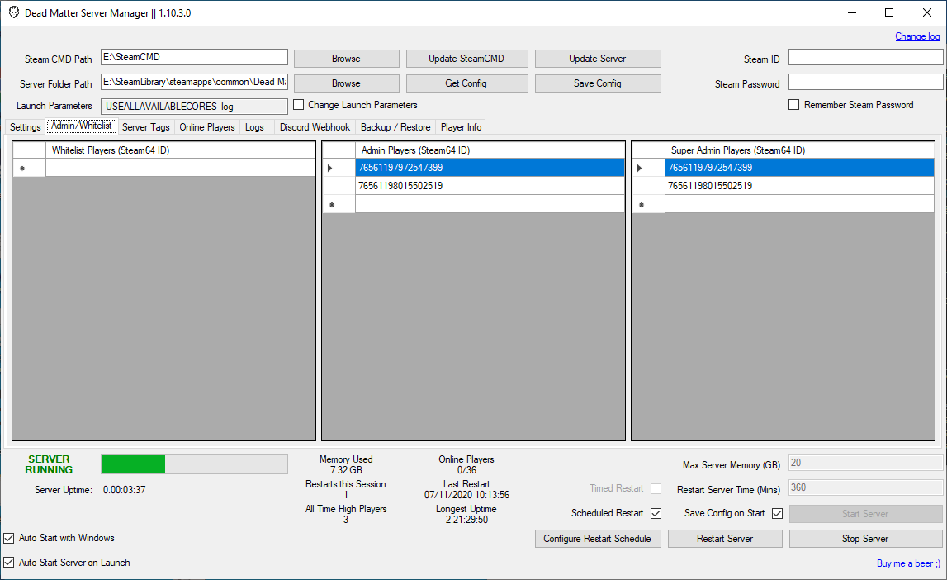The image size is (947, 580).
Task: Enable Change Launch Parameters
Action: click(x=298, y=105)
